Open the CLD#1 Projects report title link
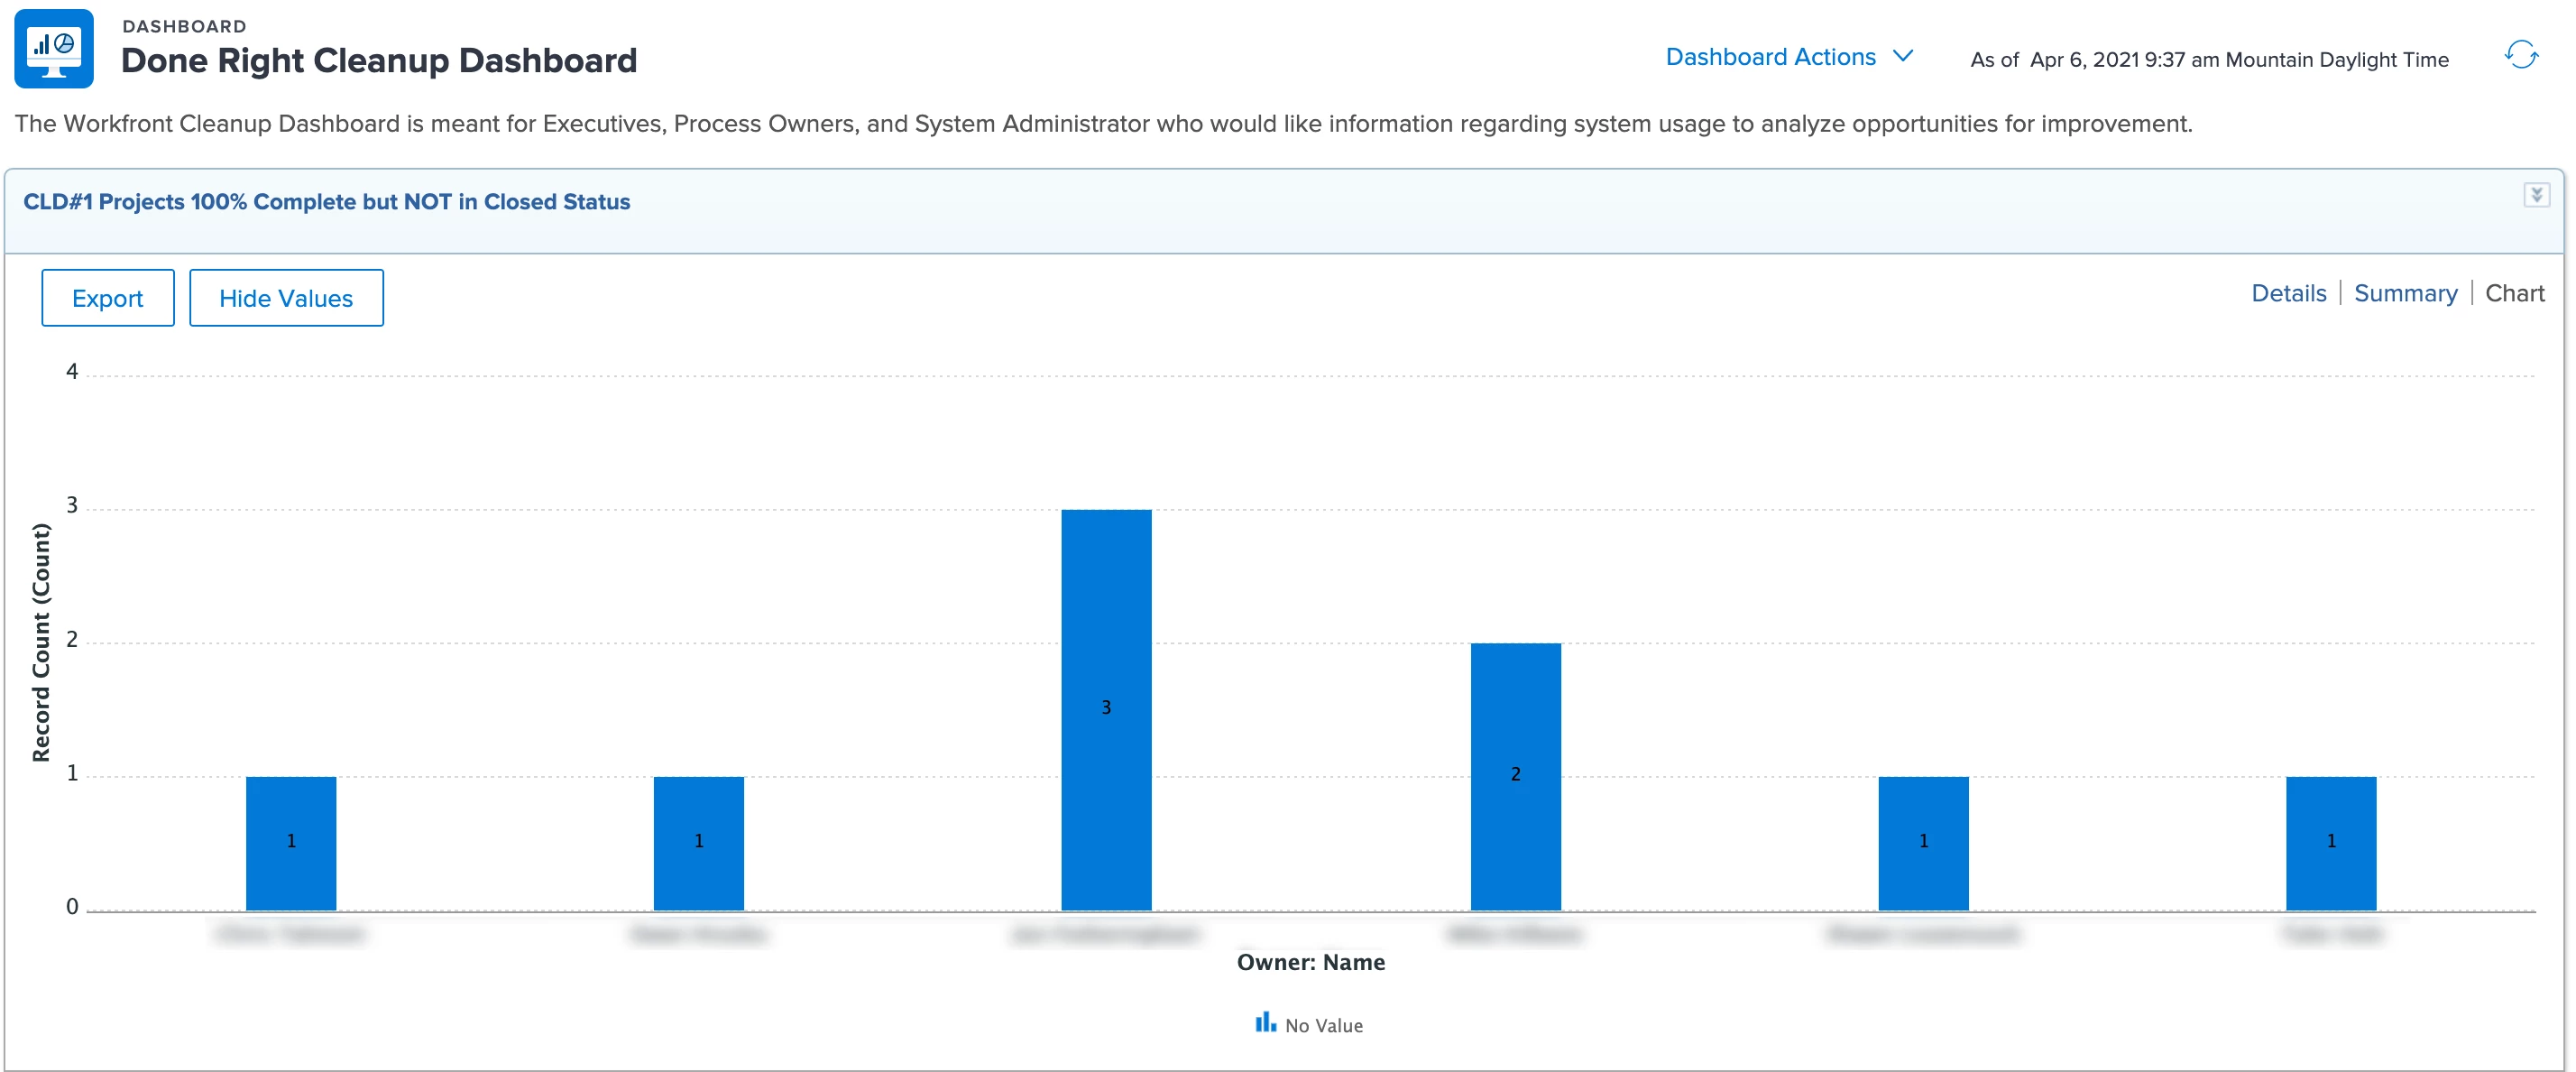Image resolution: width=2576 pixels, height=1072 pixels. 326,202
